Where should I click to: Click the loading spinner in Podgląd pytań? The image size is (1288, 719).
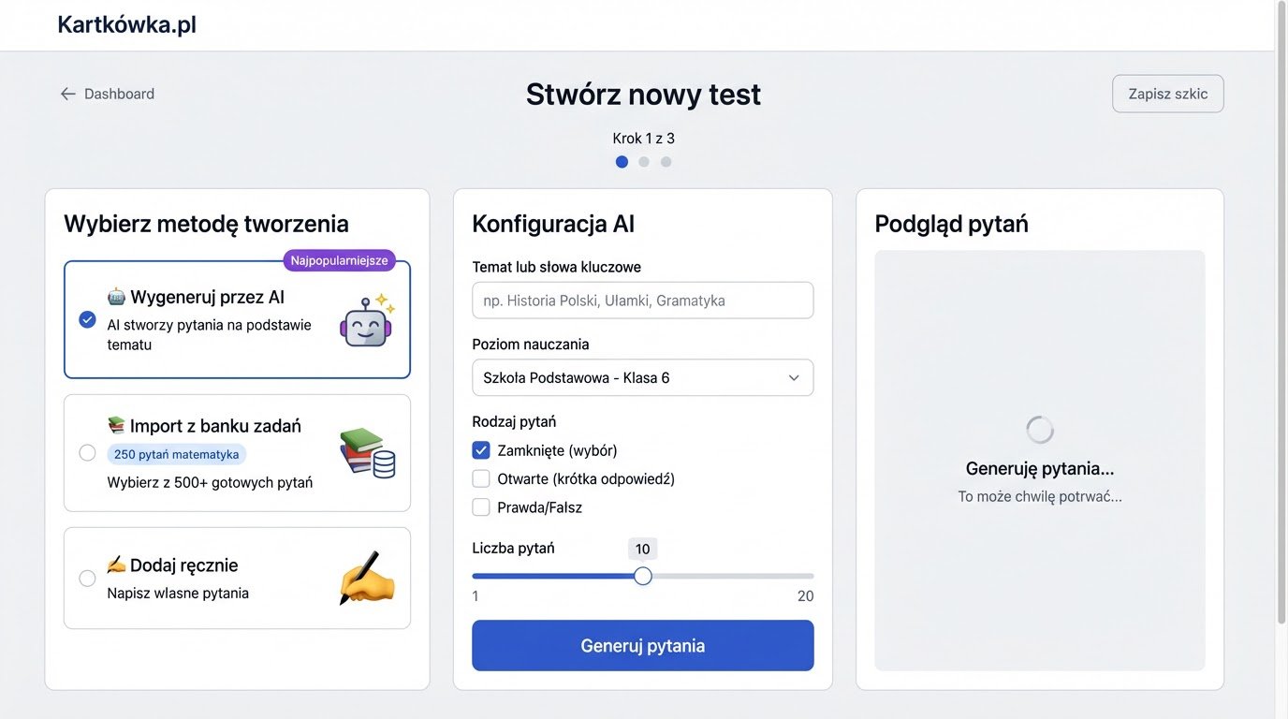(x=1039, y=428)
